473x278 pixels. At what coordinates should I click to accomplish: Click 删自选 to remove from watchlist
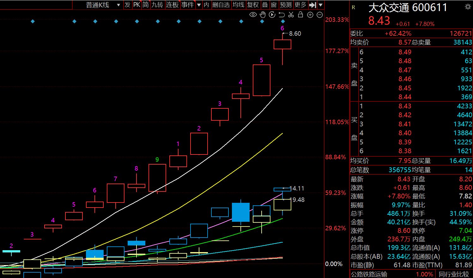[x=221, y=5]
